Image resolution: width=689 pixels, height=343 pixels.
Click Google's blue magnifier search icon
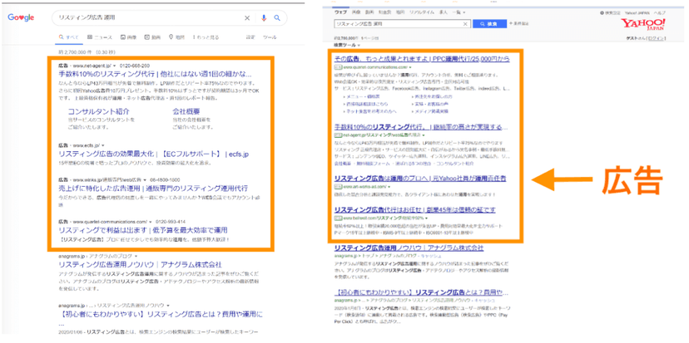(x=277, y=18)
